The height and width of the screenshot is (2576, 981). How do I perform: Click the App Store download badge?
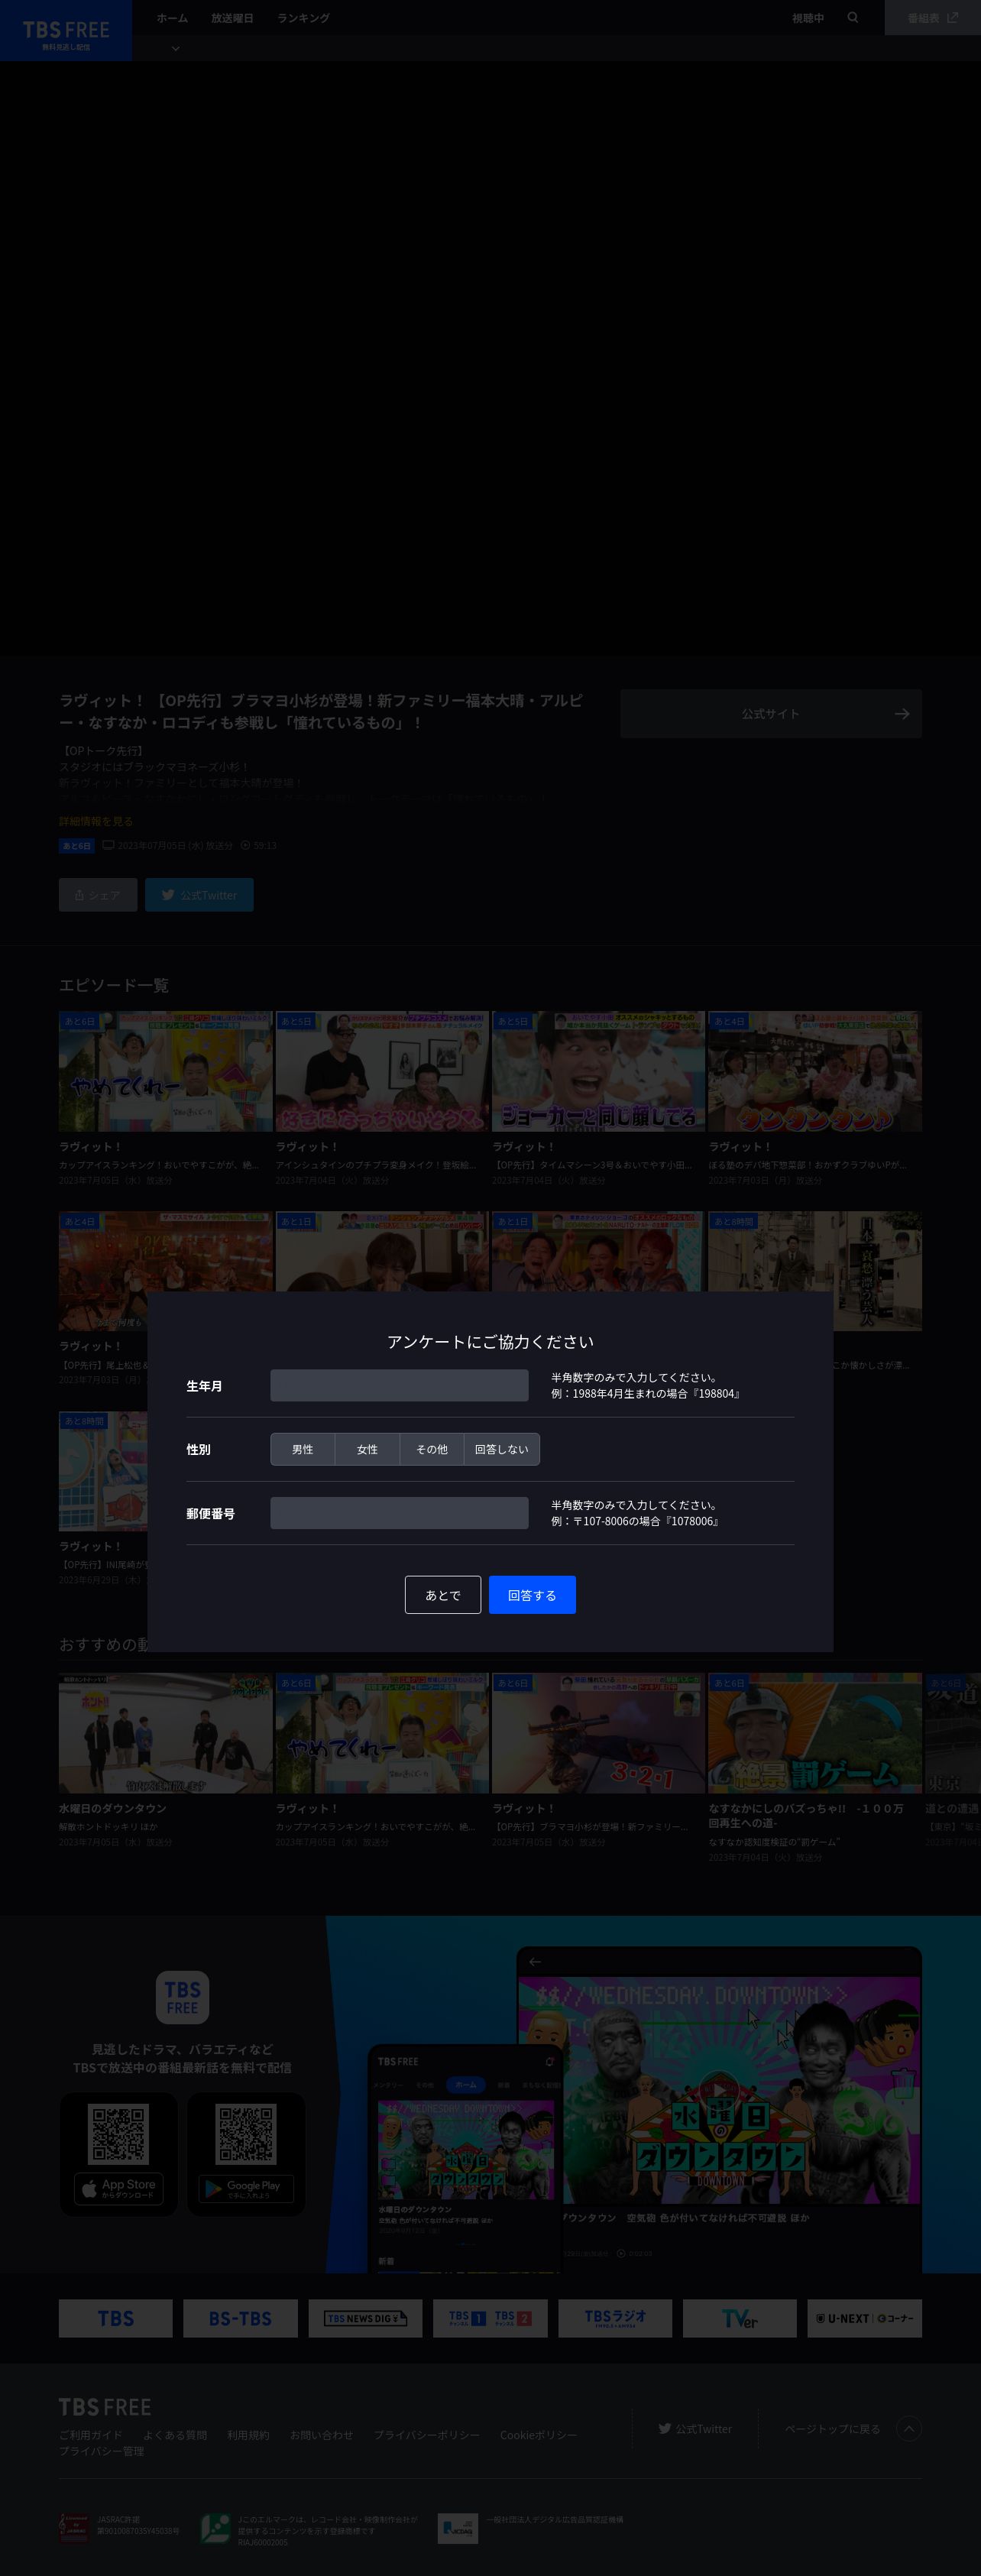tap(118, 2188)
